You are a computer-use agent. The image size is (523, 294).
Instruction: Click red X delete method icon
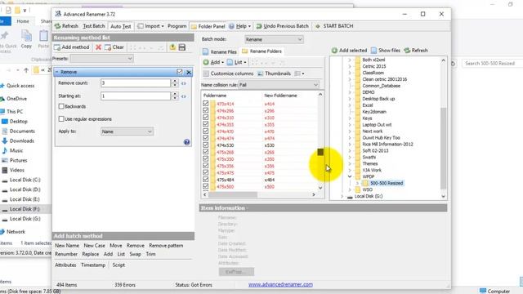98,47
